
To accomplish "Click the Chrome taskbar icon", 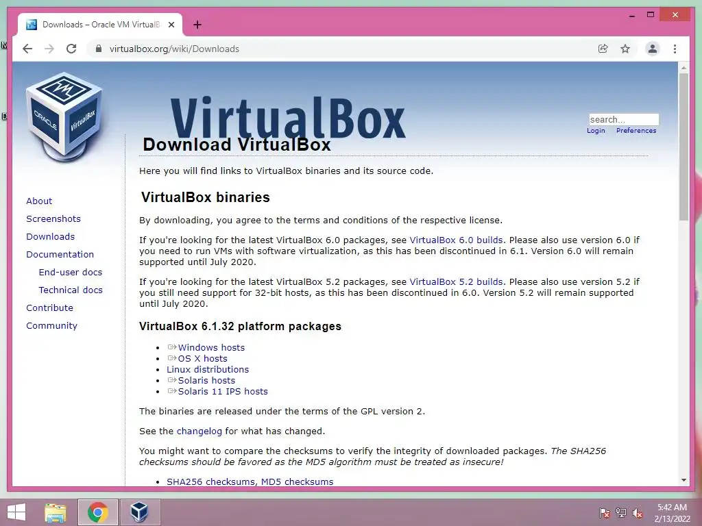I will [x=97, y=512].
